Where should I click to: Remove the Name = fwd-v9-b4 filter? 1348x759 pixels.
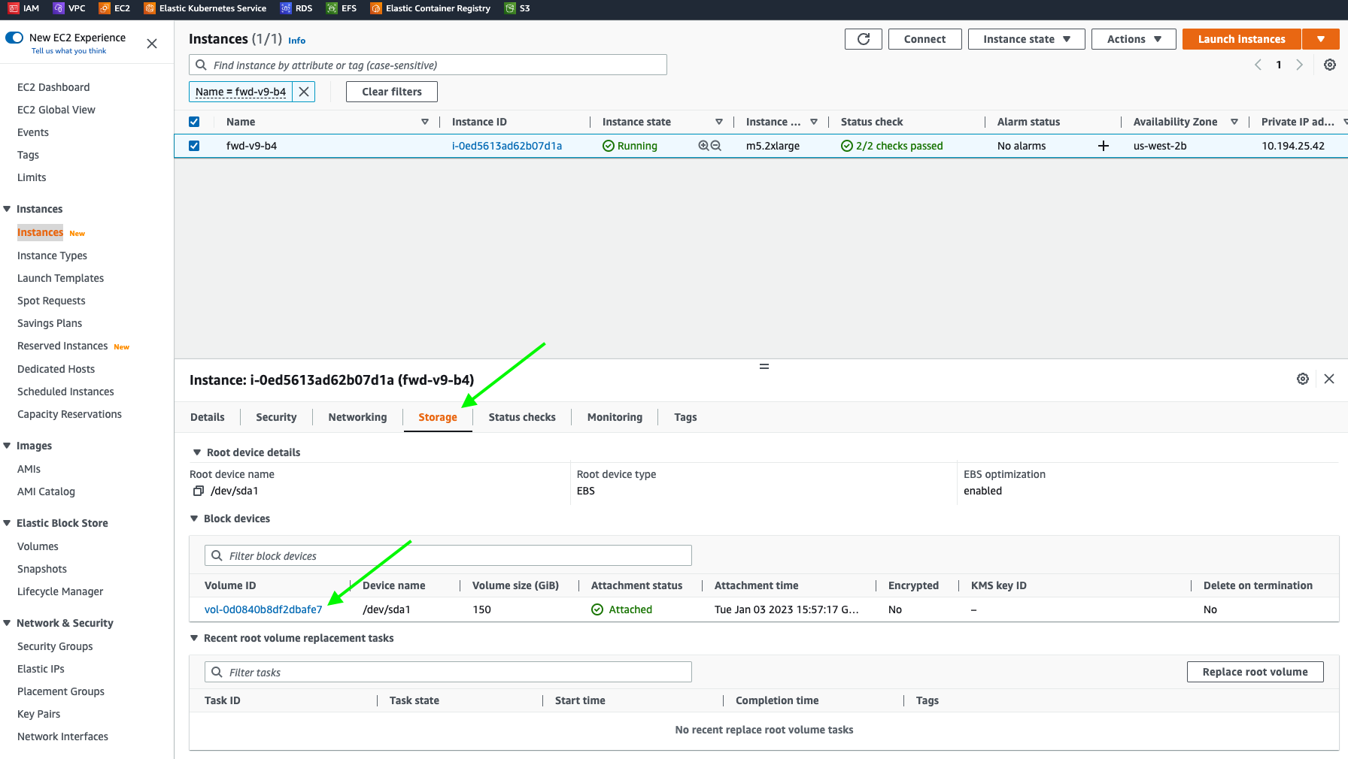pyautogui.click(x=304, y=92)
